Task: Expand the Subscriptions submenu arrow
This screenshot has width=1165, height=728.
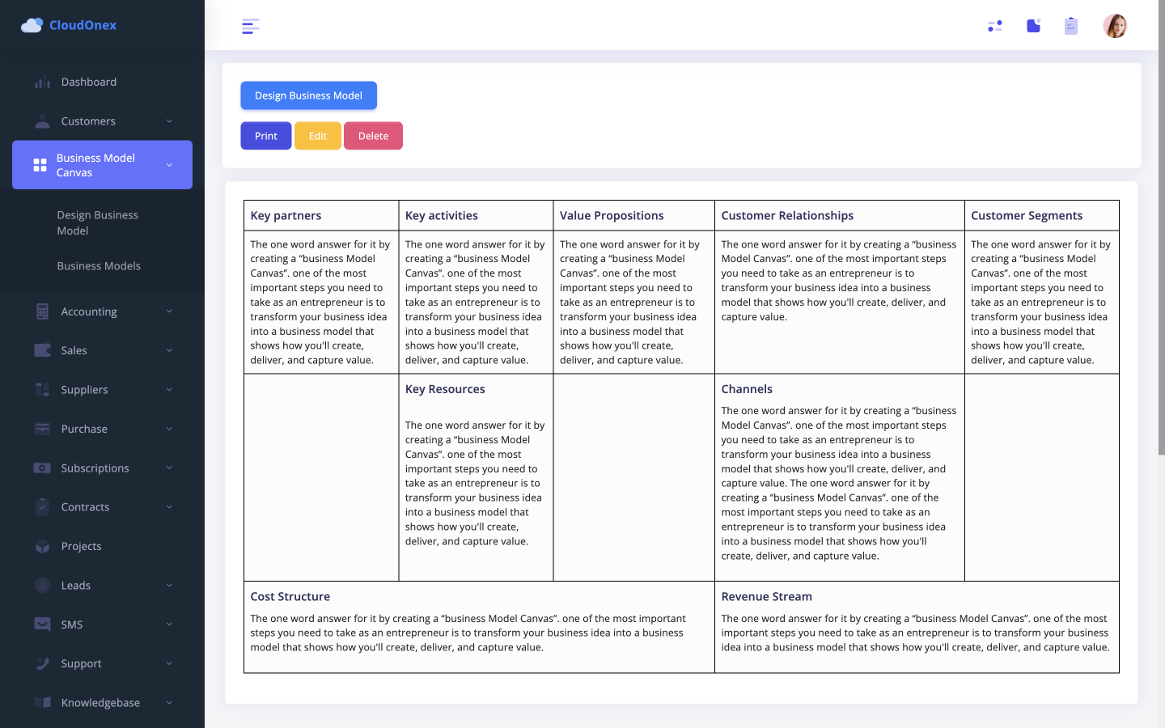Action: 169,468
